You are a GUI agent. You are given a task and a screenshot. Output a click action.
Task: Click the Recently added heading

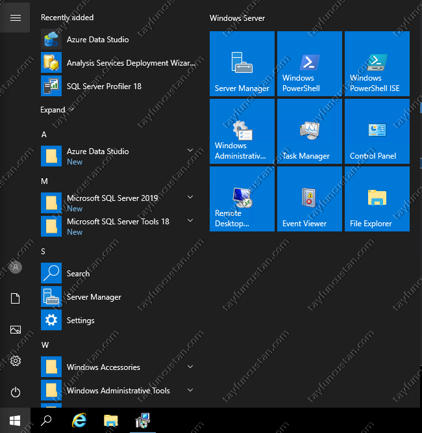(68, 18)
